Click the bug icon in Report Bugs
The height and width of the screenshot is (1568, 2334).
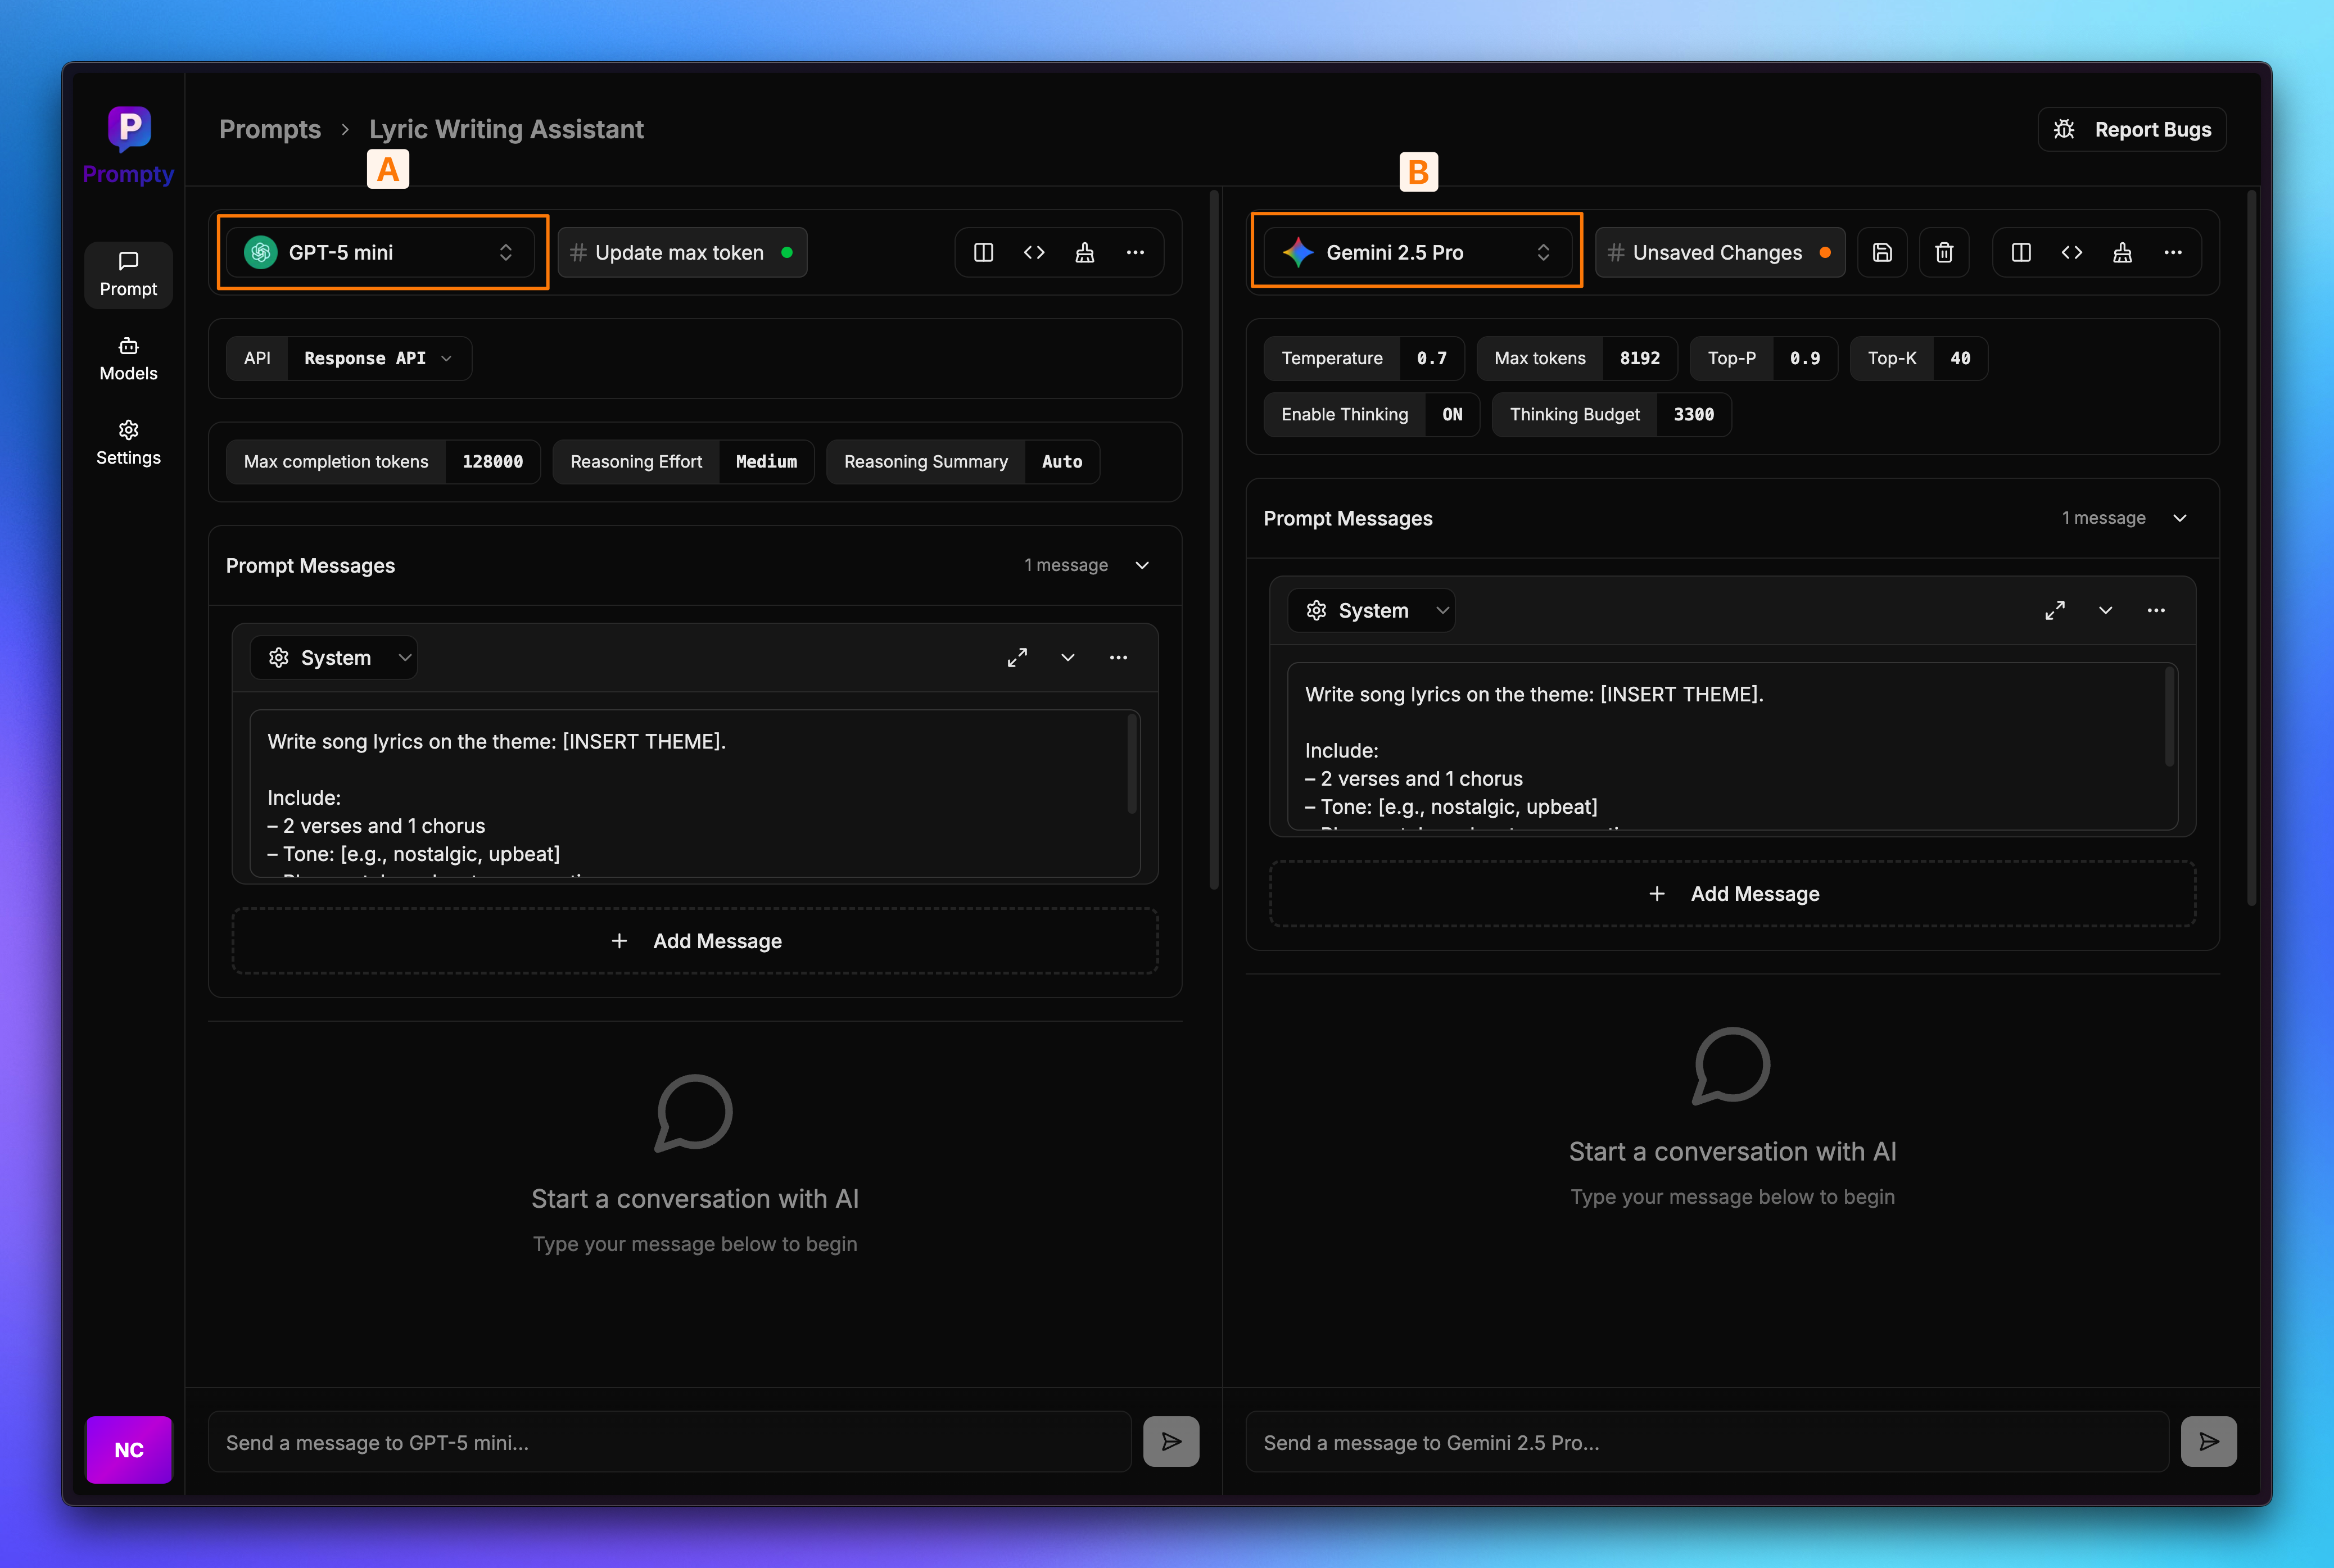tap(2064, 130)
